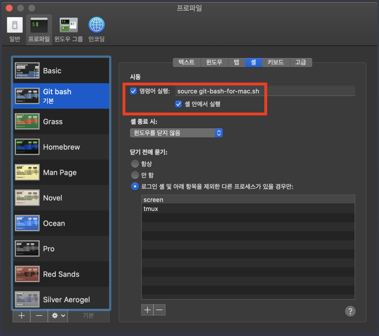Click the Homebrew profile thumbnail
379x336 pixels.
[x=27, y=147]
